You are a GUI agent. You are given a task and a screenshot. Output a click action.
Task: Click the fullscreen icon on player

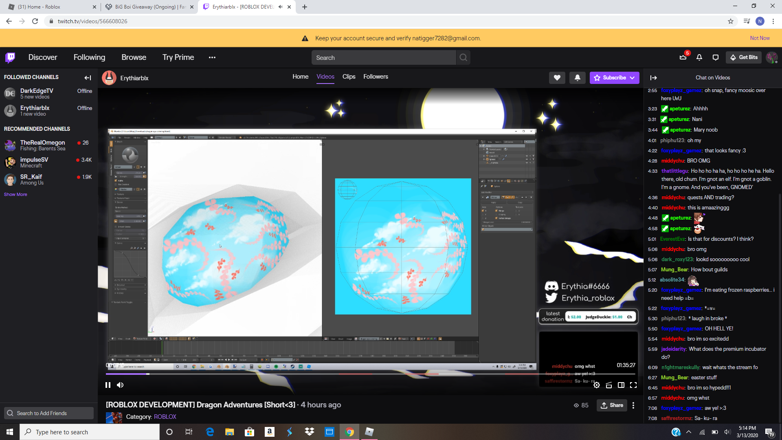coord(633,385)
